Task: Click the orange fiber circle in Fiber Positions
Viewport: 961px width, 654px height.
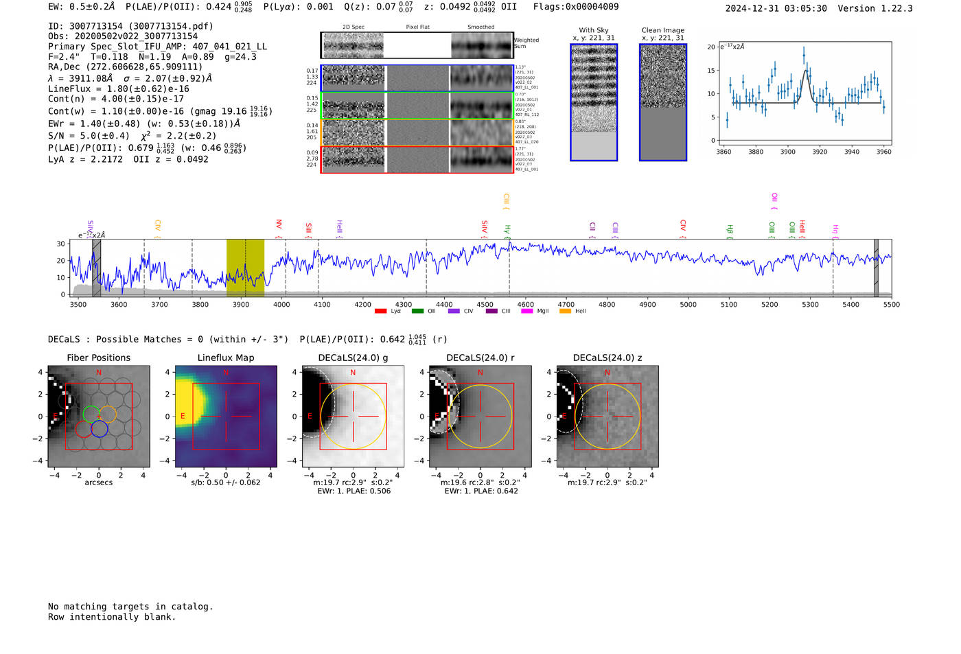Action: pyautogui.click(x=108, y=414)
